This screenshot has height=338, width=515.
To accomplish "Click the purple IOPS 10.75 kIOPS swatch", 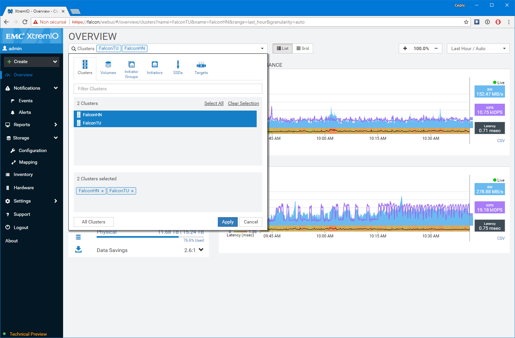I will [x=489, y=110].
